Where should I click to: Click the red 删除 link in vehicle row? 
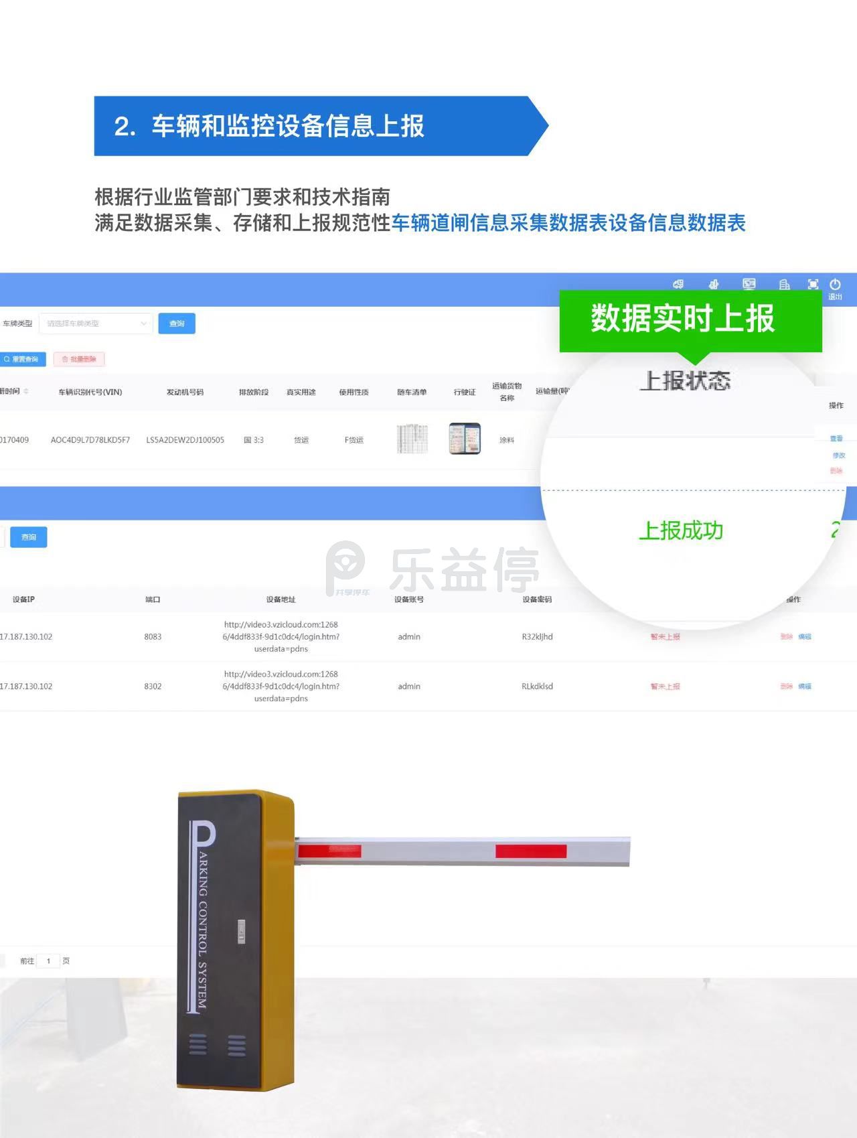point(836,471)
